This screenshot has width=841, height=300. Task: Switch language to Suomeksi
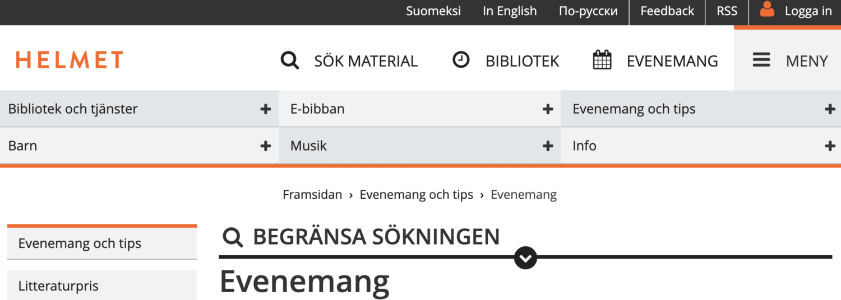(433, 11)
